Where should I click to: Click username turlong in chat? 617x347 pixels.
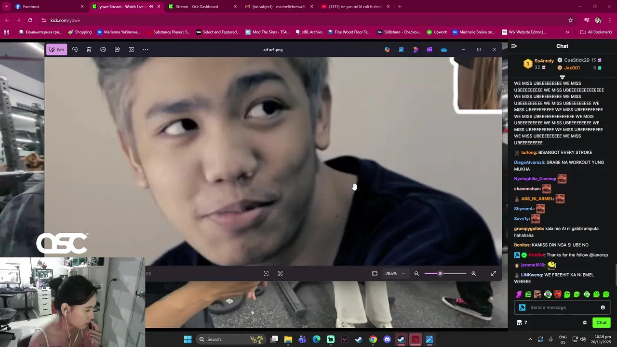coord(529,153)
